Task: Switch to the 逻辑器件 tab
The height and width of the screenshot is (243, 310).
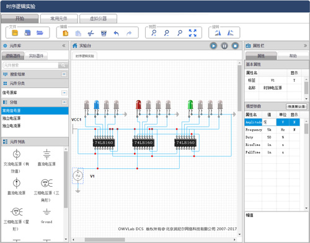Action: coord(13,56)
